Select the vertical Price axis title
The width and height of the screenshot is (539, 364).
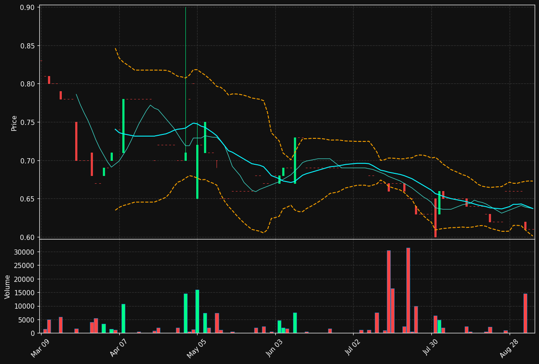coord(14,123)
